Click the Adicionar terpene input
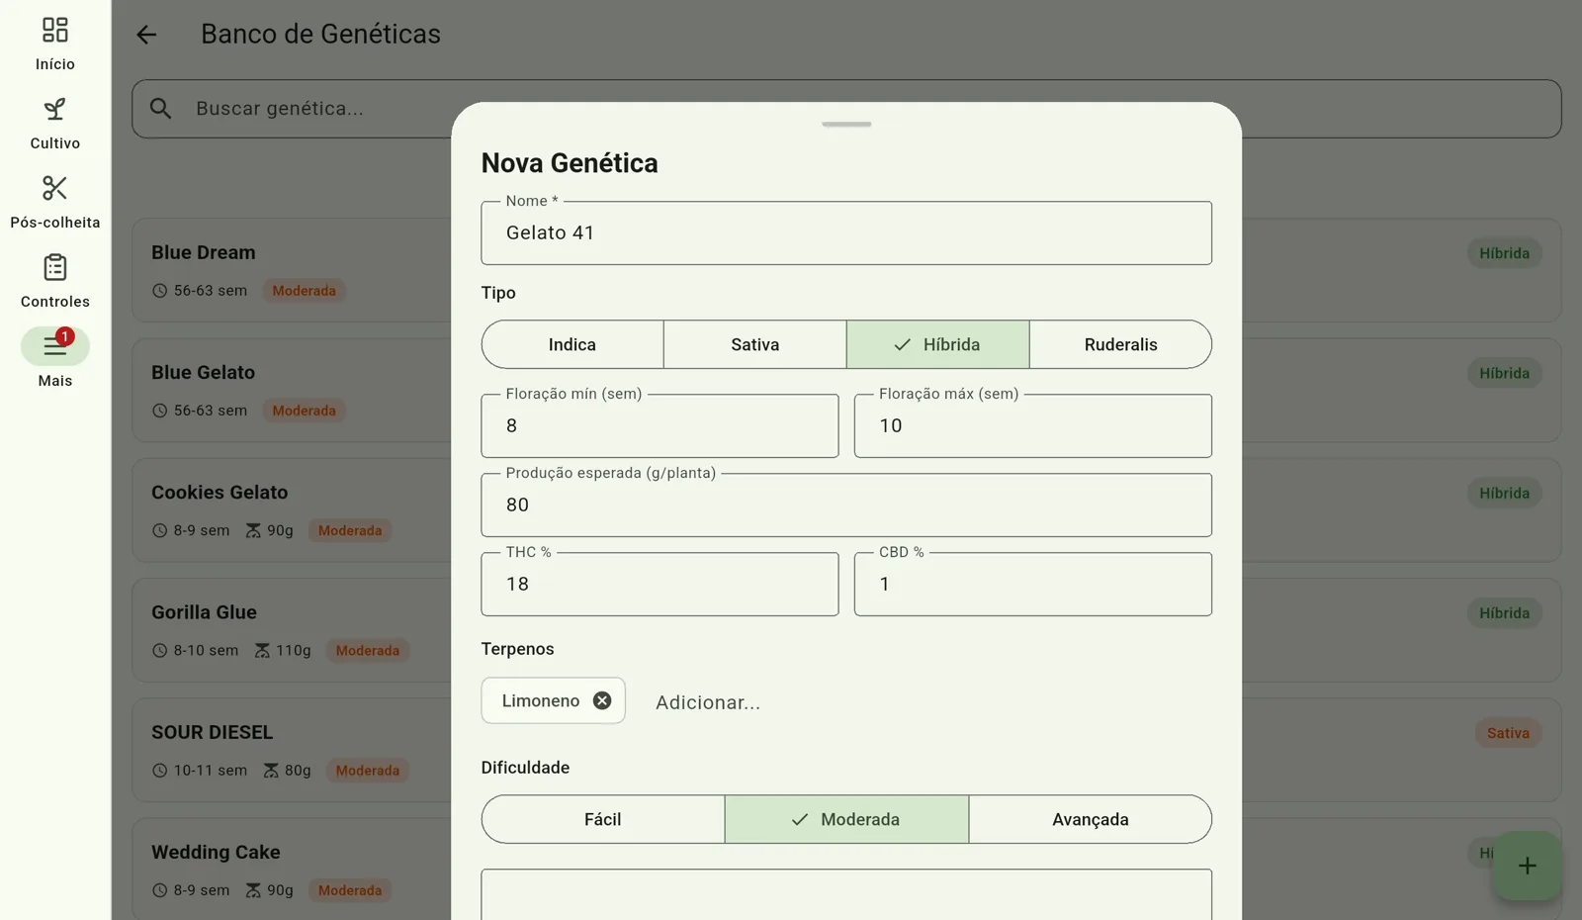The image size is (1582, 920). pos(708,702)
